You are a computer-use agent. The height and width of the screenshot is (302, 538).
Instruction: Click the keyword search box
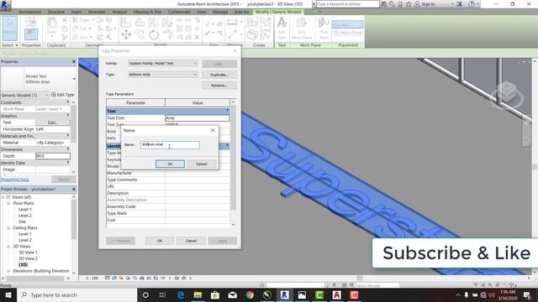pyautogui.click(x=347, y=4)
